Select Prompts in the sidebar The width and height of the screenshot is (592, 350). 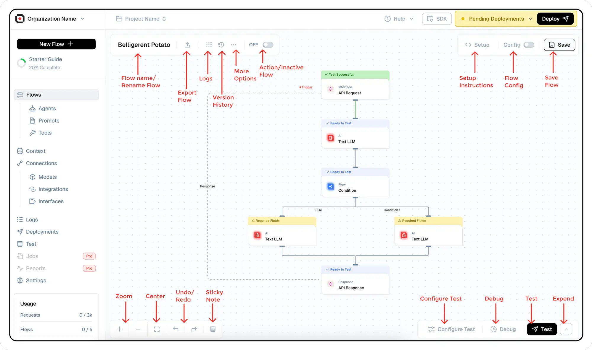coord(49,121)
